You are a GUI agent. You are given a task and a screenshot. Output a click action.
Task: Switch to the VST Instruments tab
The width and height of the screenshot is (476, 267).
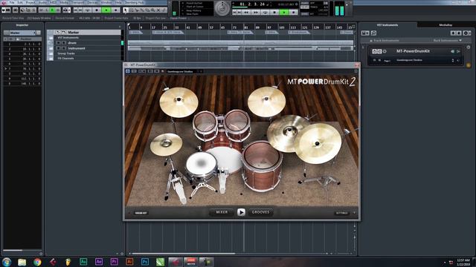(387, 24)
